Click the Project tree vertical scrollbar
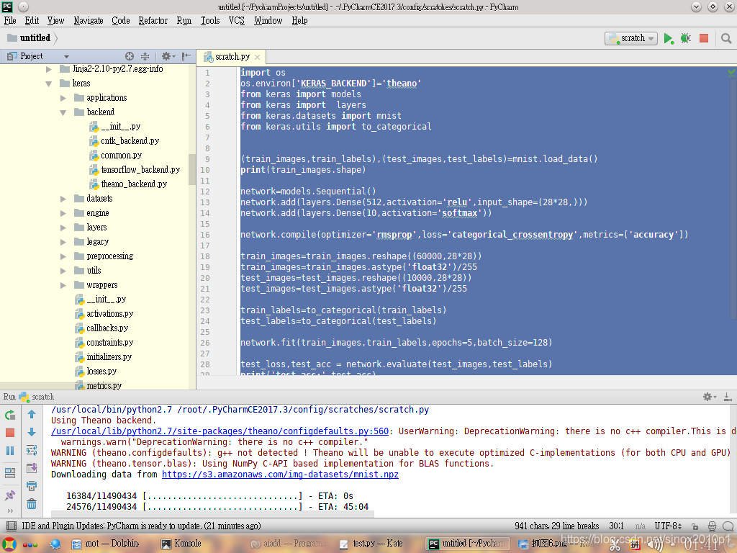Viewport: 737px width, 553px height. tap(191, 170)
